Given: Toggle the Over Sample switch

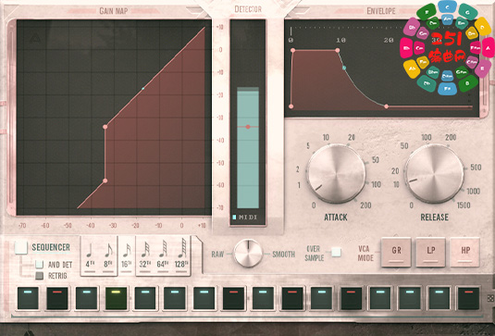Looking at the screenshot, I should pyautogui.click(x=336, y=252).
